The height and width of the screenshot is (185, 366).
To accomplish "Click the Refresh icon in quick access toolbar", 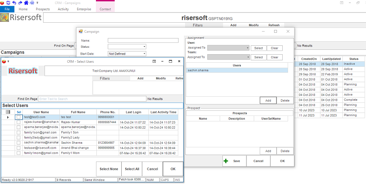I will point(9,2).
